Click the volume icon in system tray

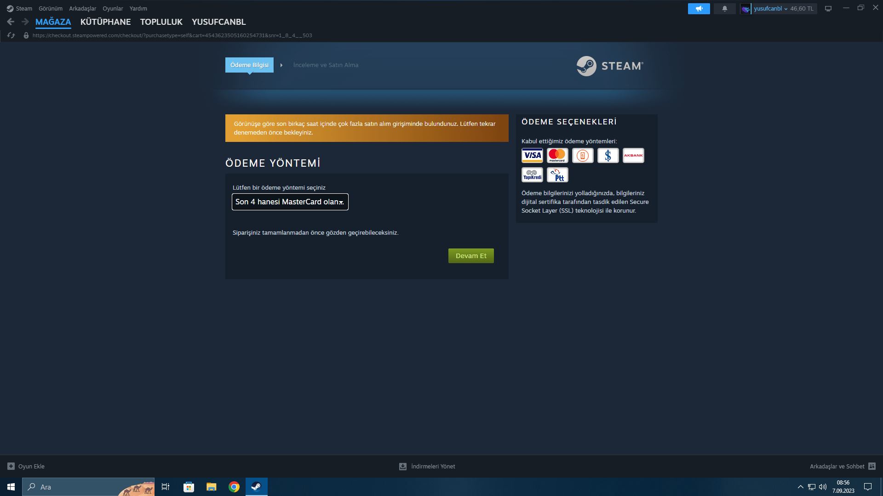point(823,487)
